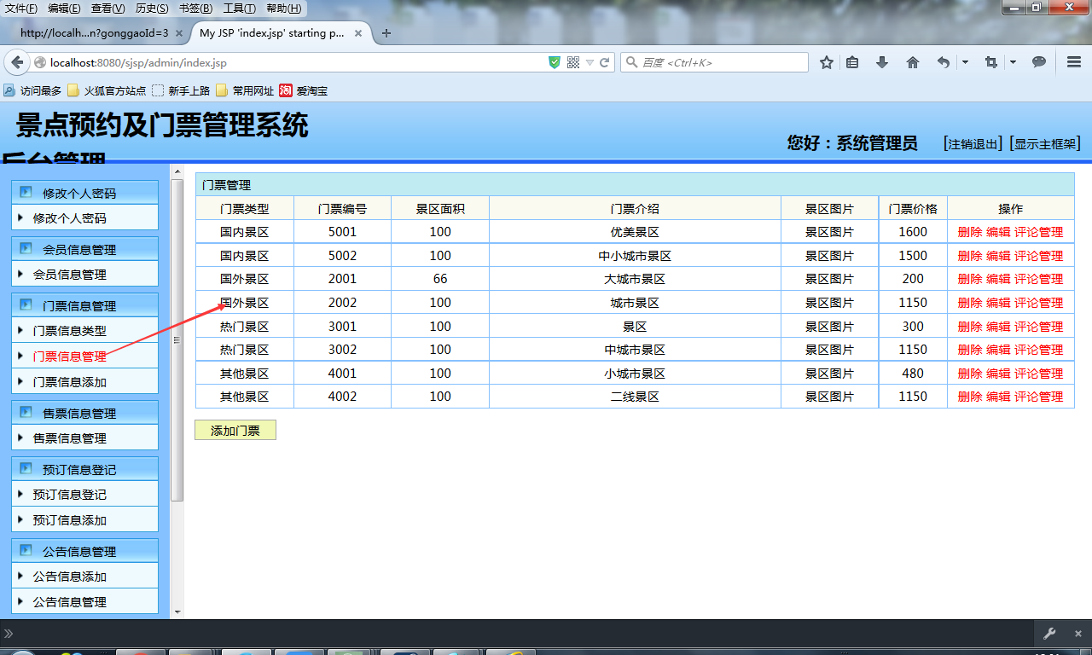This screenshot has width=1092, height=655.
Task: Open the 访问最多 bookmark
Action: (x=32, y=90)
